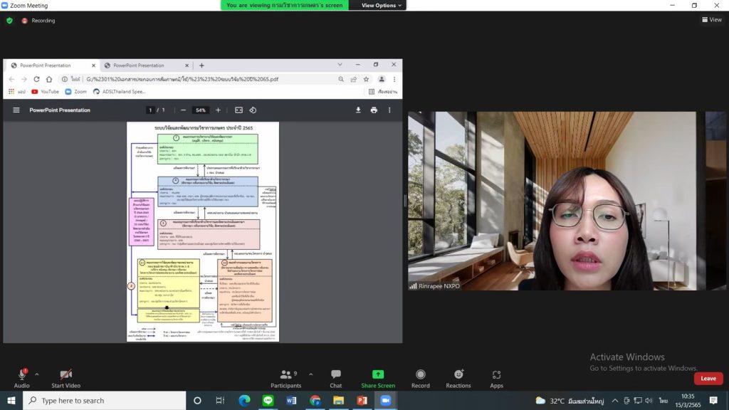Print the PDF
The width and height of the screenshot is (729, 410).
pyautogui.click(x=374, y=110)
